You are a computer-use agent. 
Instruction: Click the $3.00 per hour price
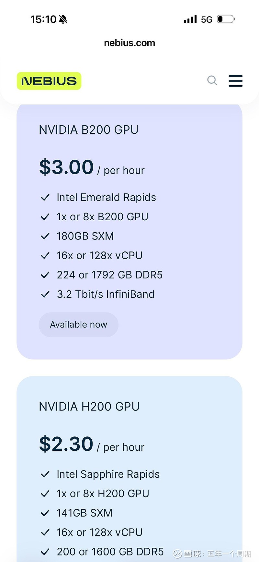click(x=92, y=168)
